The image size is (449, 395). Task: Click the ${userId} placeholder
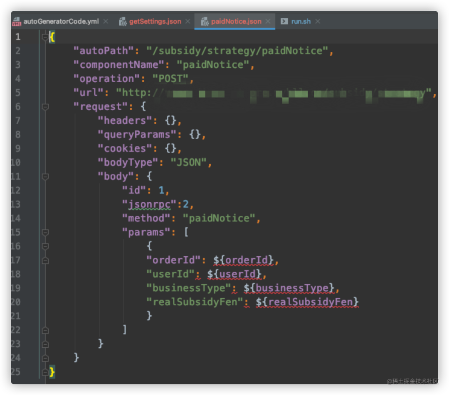click(234, 274)
